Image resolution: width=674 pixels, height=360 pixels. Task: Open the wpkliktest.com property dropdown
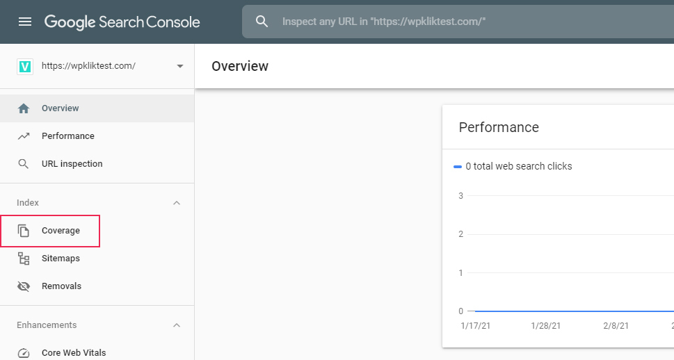[180, 66]
